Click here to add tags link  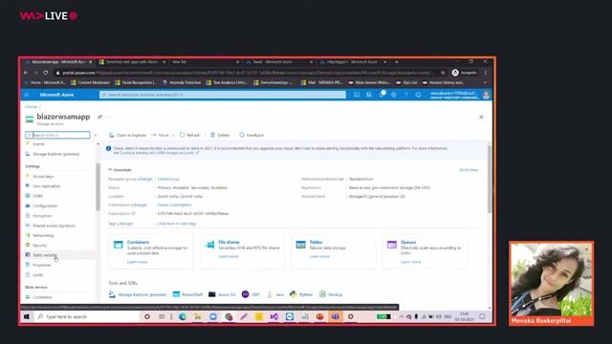[x=177, y=224]
